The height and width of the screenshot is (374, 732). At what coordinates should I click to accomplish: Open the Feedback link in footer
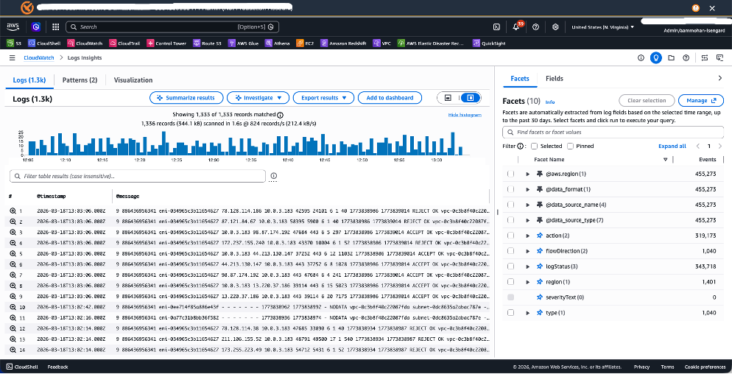[58, 367]
